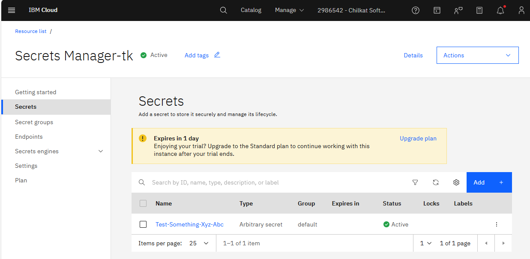Open Plan in sidebar
This screenshot has height=259, width=530.
(x=21, y=180)
